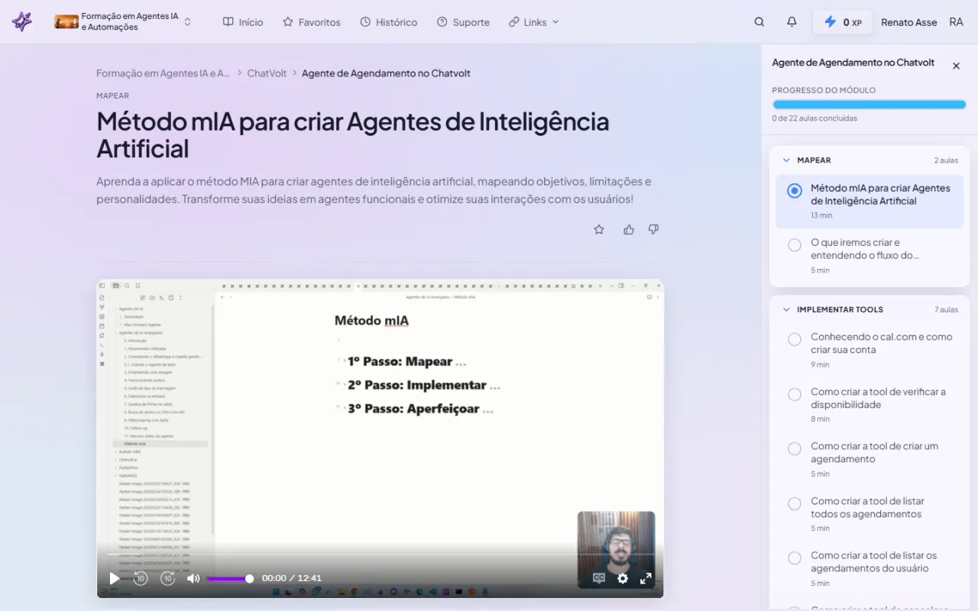978x611 pixels.
Task: Click Renato Asse profile name
Action: click(x=908, y=22)
